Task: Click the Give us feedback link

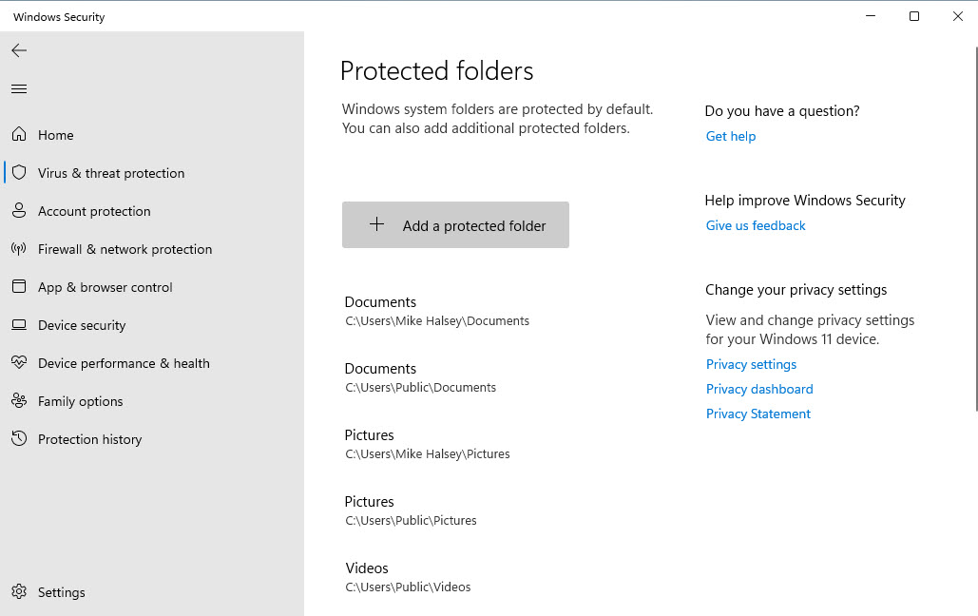Action: [x=756, y=225]
